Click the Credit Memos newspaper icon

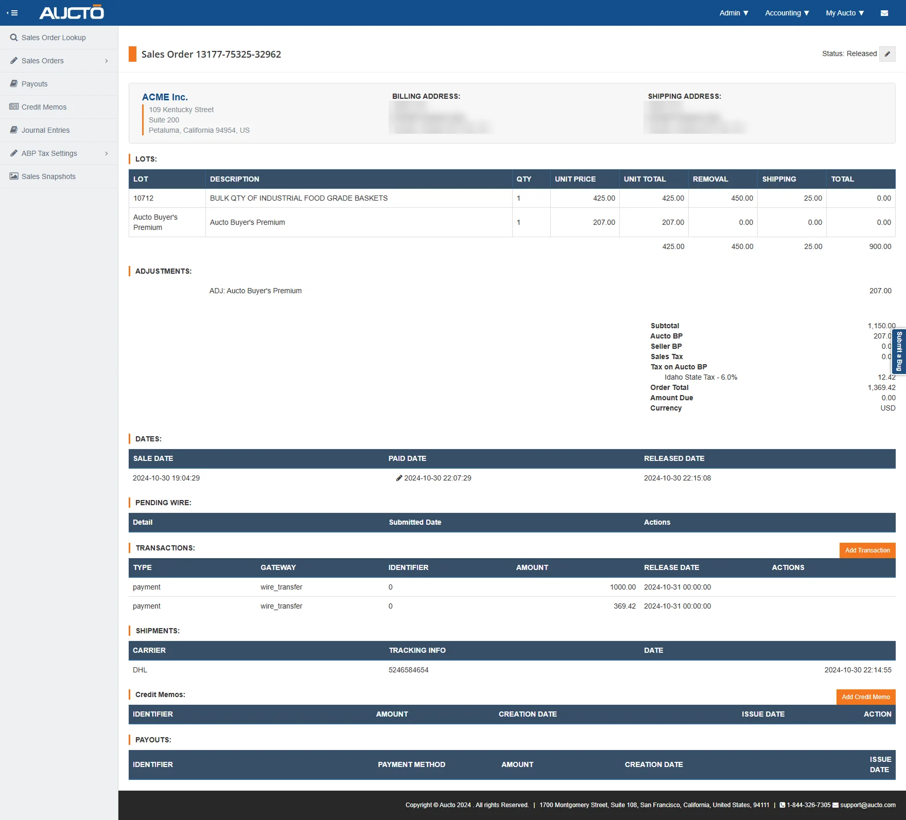[x=14, y=107]
